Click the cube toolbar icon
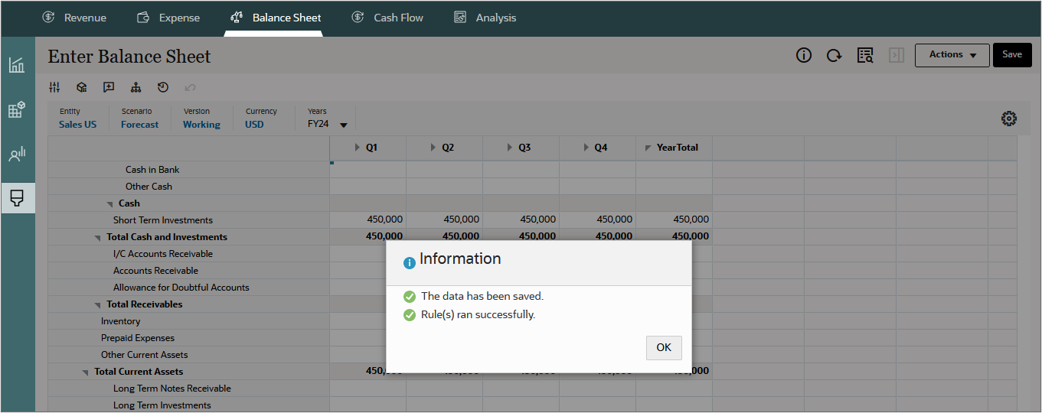 [x=82, y=87]
